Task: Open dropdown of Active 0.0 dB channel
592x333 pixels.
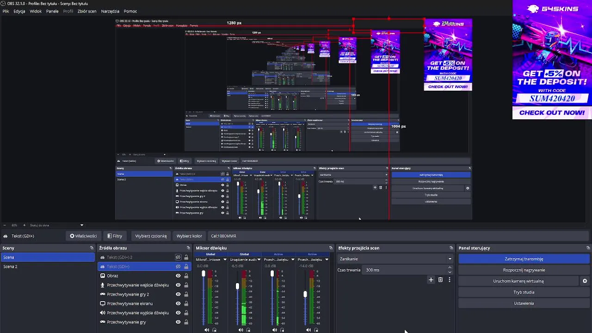Action: coord(293,260)
